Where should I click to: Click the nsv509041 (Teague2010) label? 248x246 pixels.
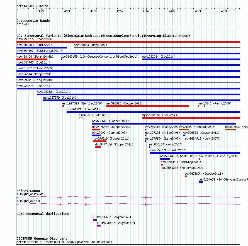click(35, 80)
